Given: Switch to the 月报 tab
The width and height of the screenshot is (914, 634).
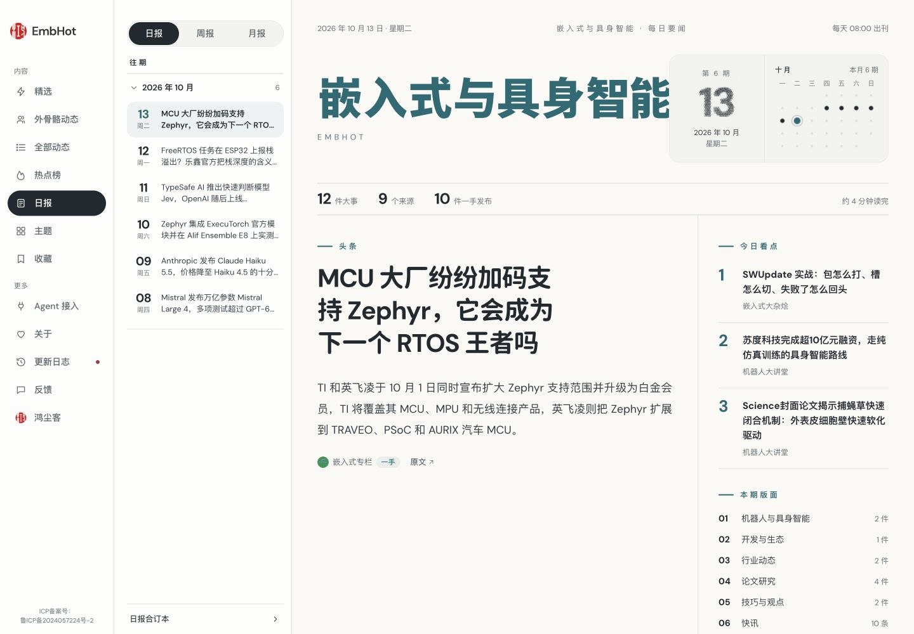Looking at the screenshot, I should click(x=256, y=34).
